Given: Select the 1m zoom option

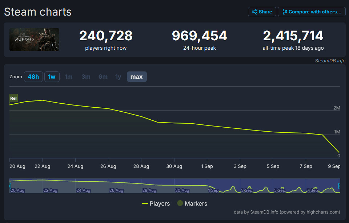Looking at the screenshot, I should [x=68, y=77].
